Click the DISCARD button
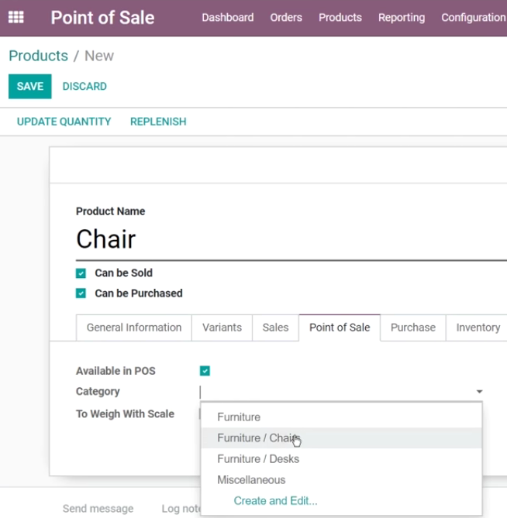 pos(84,86)
